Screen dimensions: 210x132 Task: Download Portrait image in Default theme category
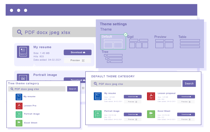133,114
